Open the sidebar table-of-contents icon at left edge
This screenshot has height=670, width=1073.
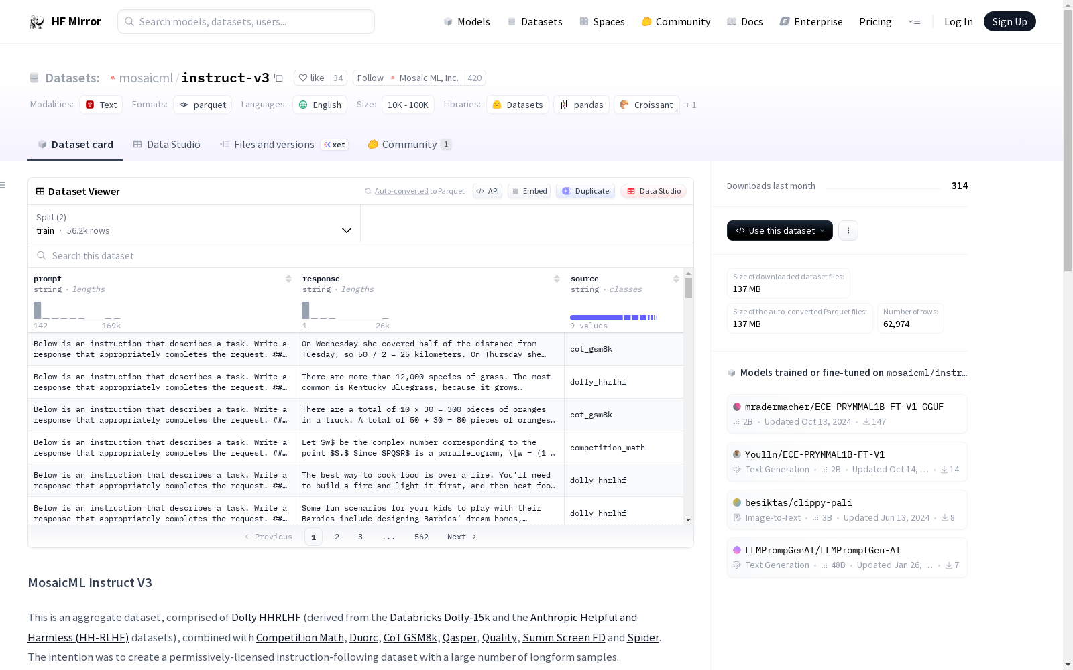point(3,185)
